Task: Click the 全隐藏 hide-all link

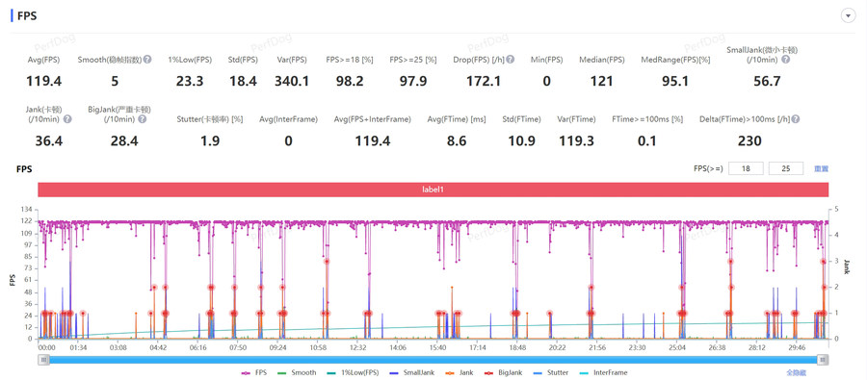Action: click(x=797, y=373)
